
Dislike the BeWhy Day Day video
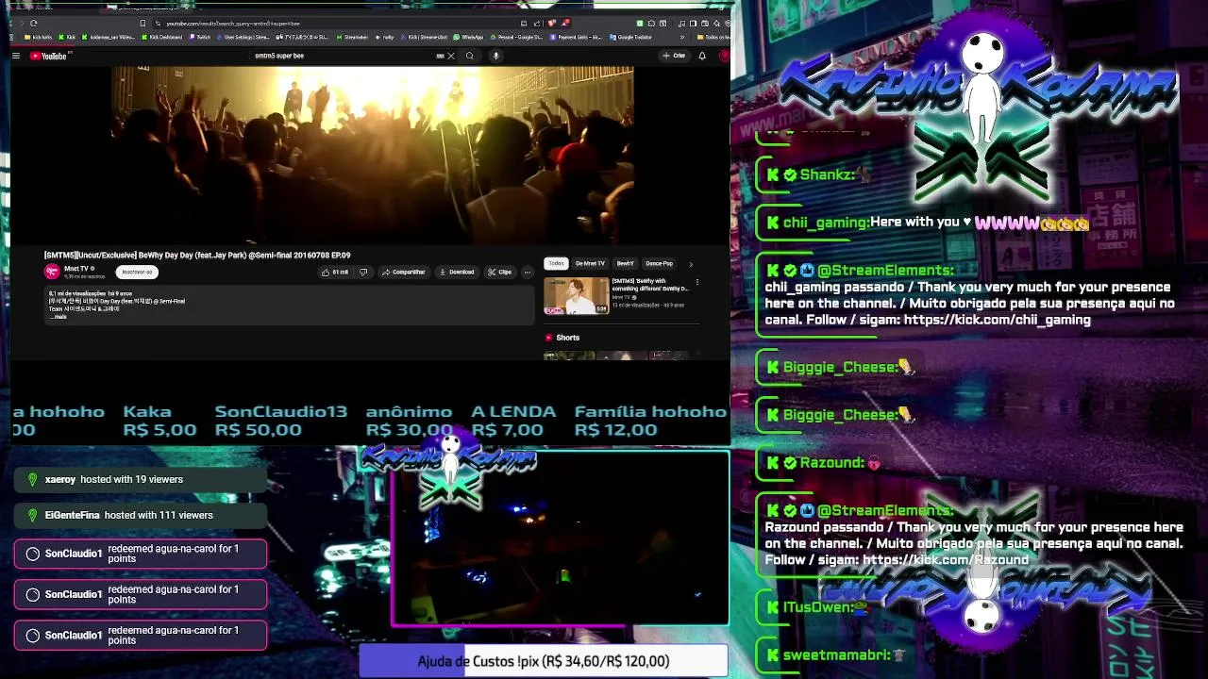click(363, 272)
